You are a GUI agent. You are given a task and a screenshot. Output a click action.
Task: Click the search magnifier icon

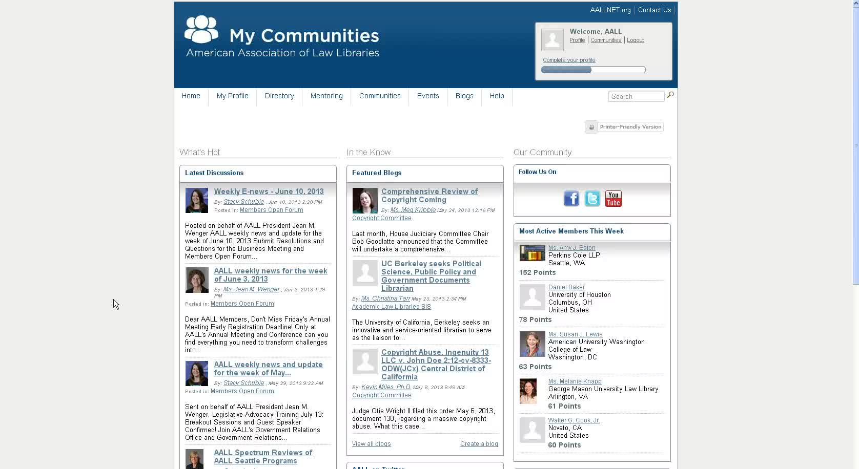(670, 95)
